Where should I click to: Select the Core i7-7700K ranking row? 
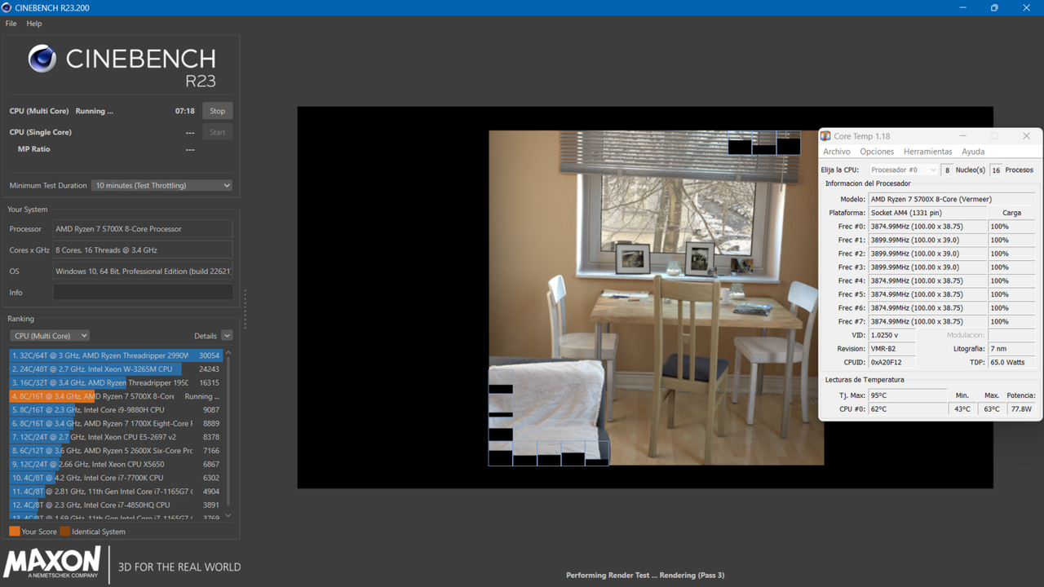point(115,478)
